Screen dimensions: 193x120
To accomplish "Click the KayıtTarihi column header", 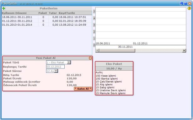I will point(67,13).
